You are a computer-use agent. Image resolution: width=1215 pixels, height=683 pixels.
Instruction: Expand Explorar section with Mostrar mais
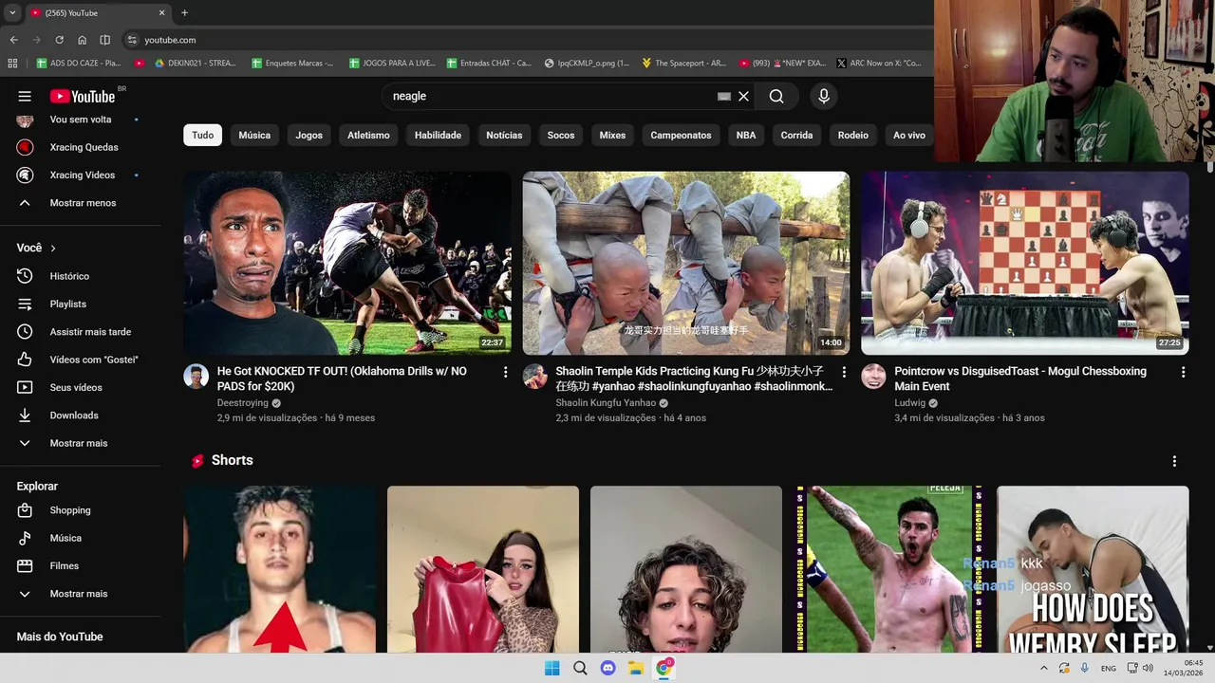pyautogui.click(x=80, y=594)
